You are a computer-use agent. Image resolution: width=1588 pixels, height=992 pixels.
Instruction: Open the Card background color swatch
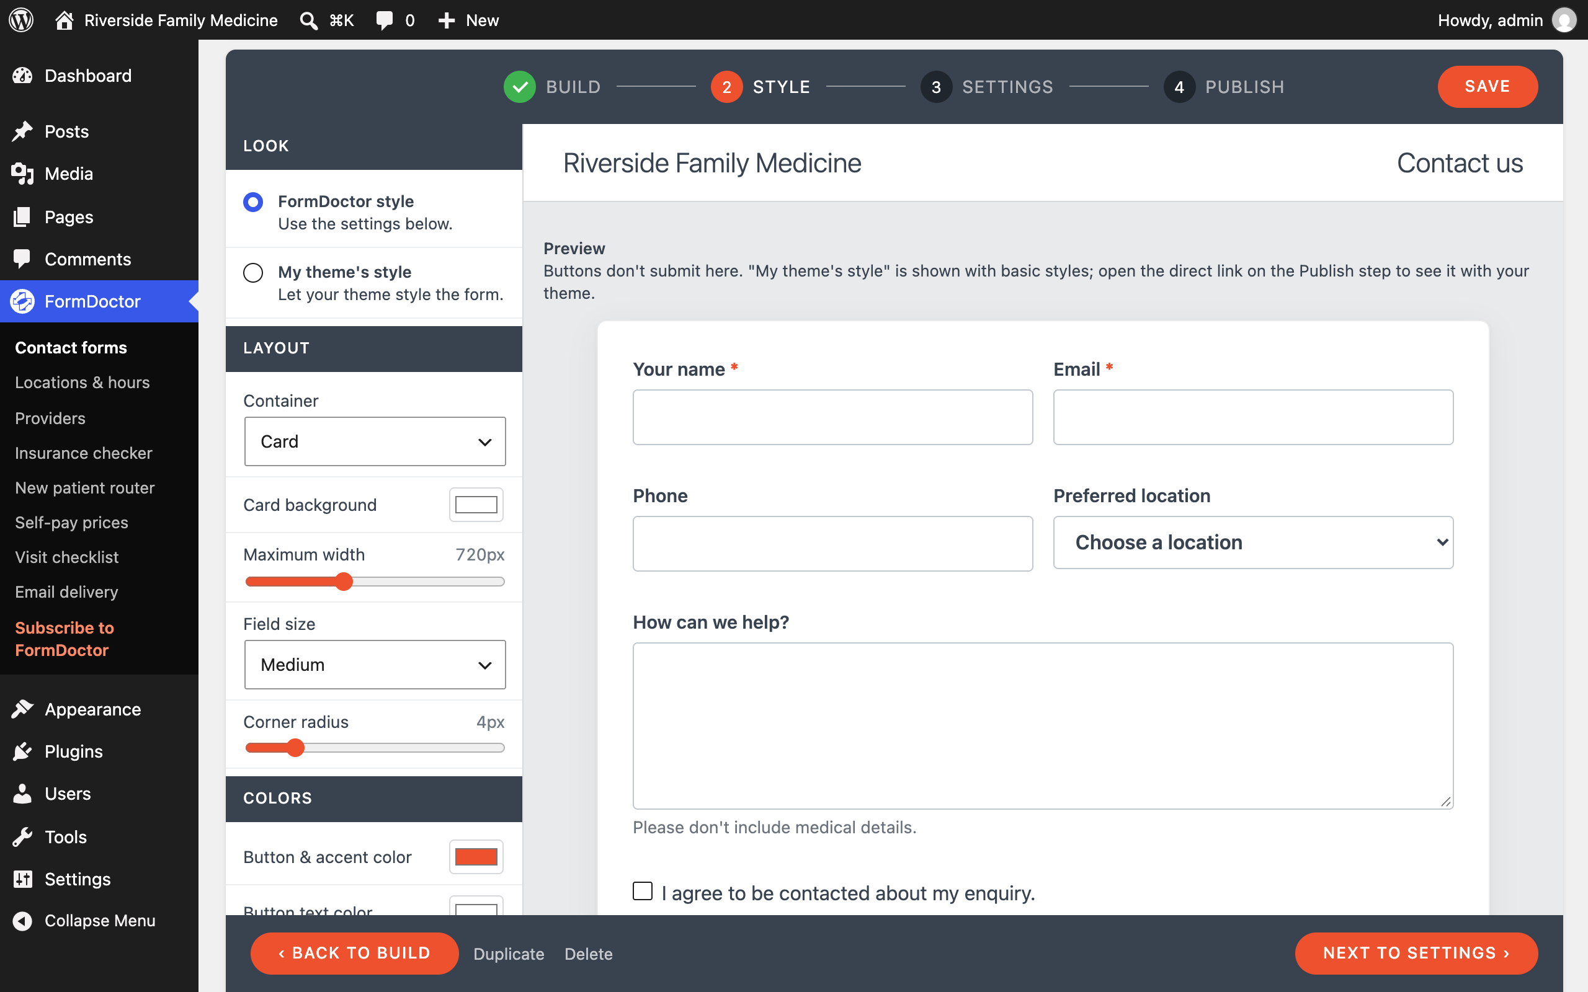(476, 505)
